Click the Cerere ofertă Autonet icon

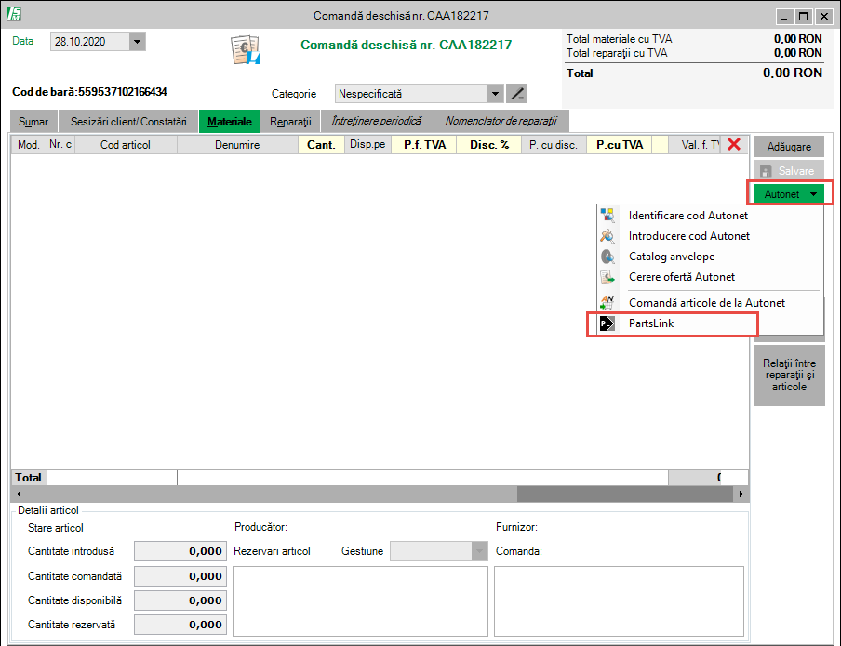(607, 277)
